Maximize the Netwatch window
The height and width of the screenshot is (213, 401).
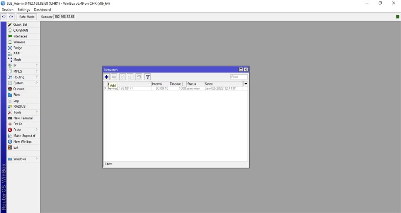[241, 69]
